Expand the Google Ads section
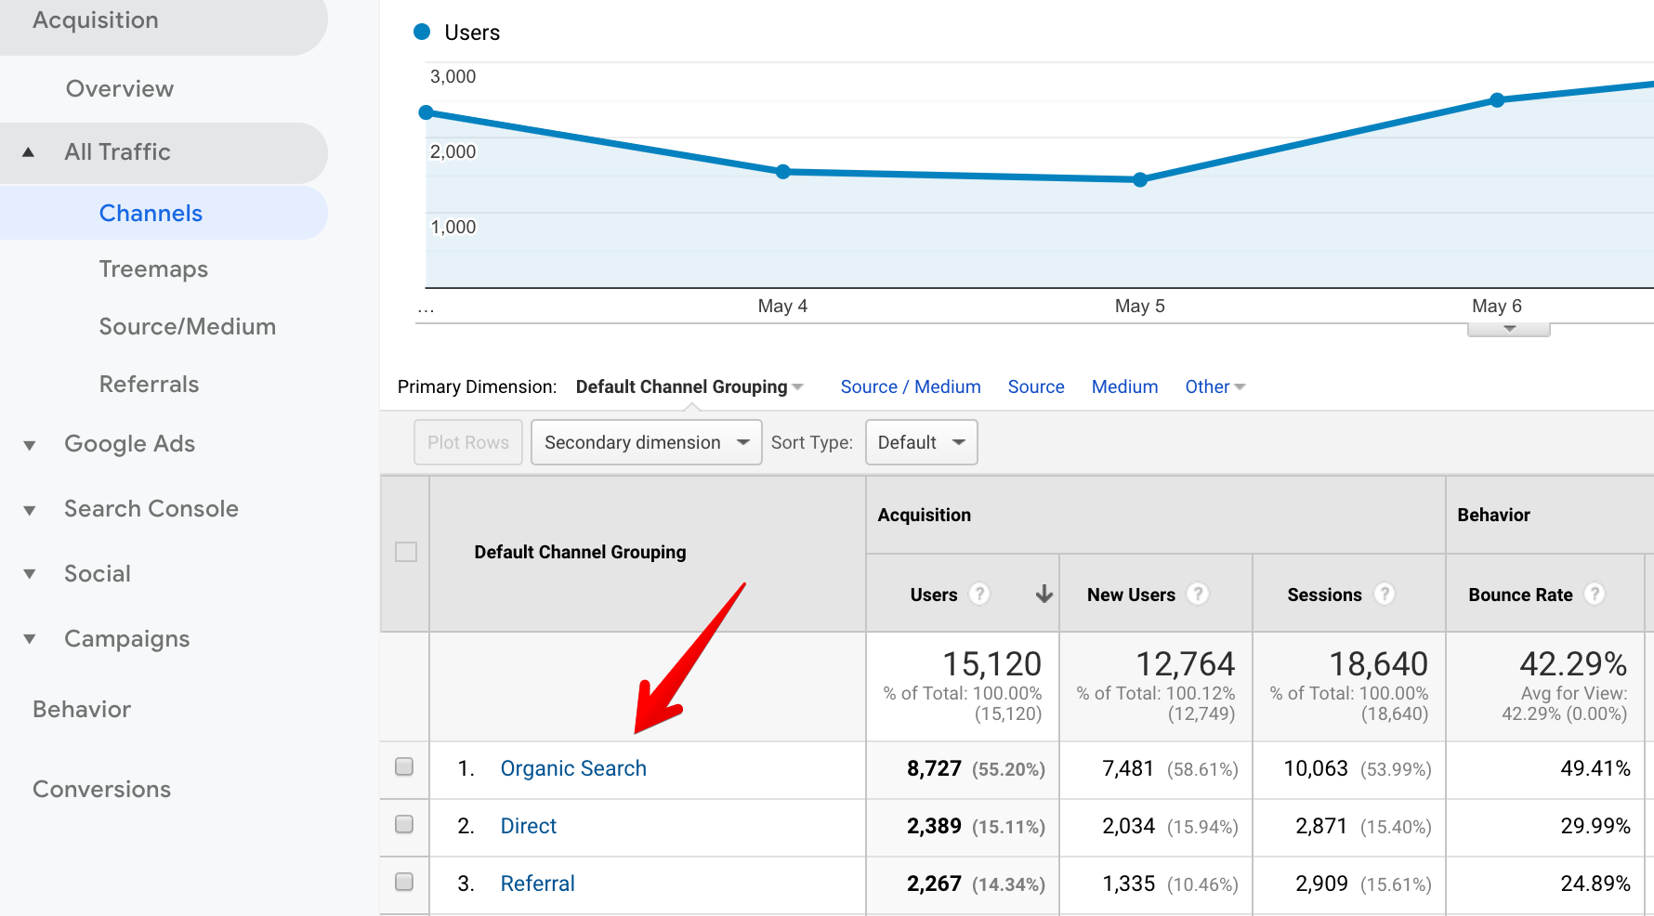This screenshot has width=1654, height=916. (x=30, y=445)
